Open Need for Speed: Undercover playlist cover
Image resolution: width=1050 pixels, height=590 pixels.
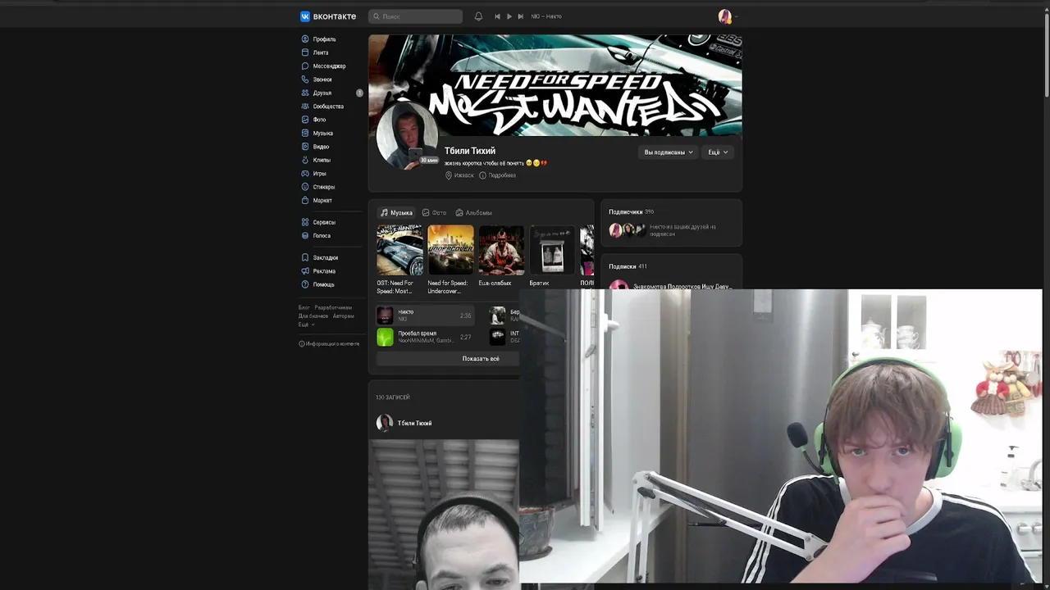click(x=450, y=250)
